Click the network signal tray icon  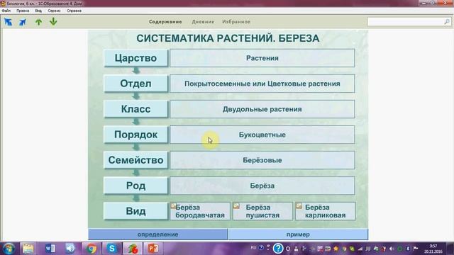[360, 249]
